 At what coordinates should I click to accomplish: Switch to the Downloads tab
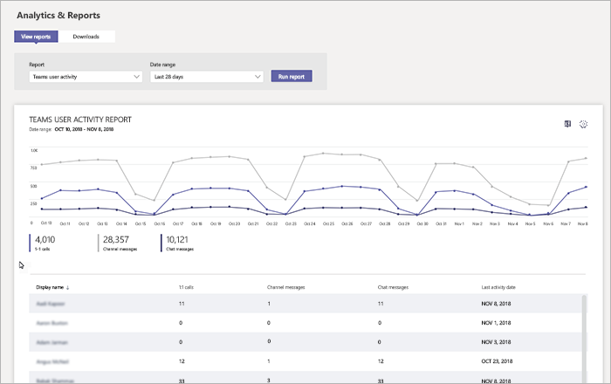tap(86, 37)
